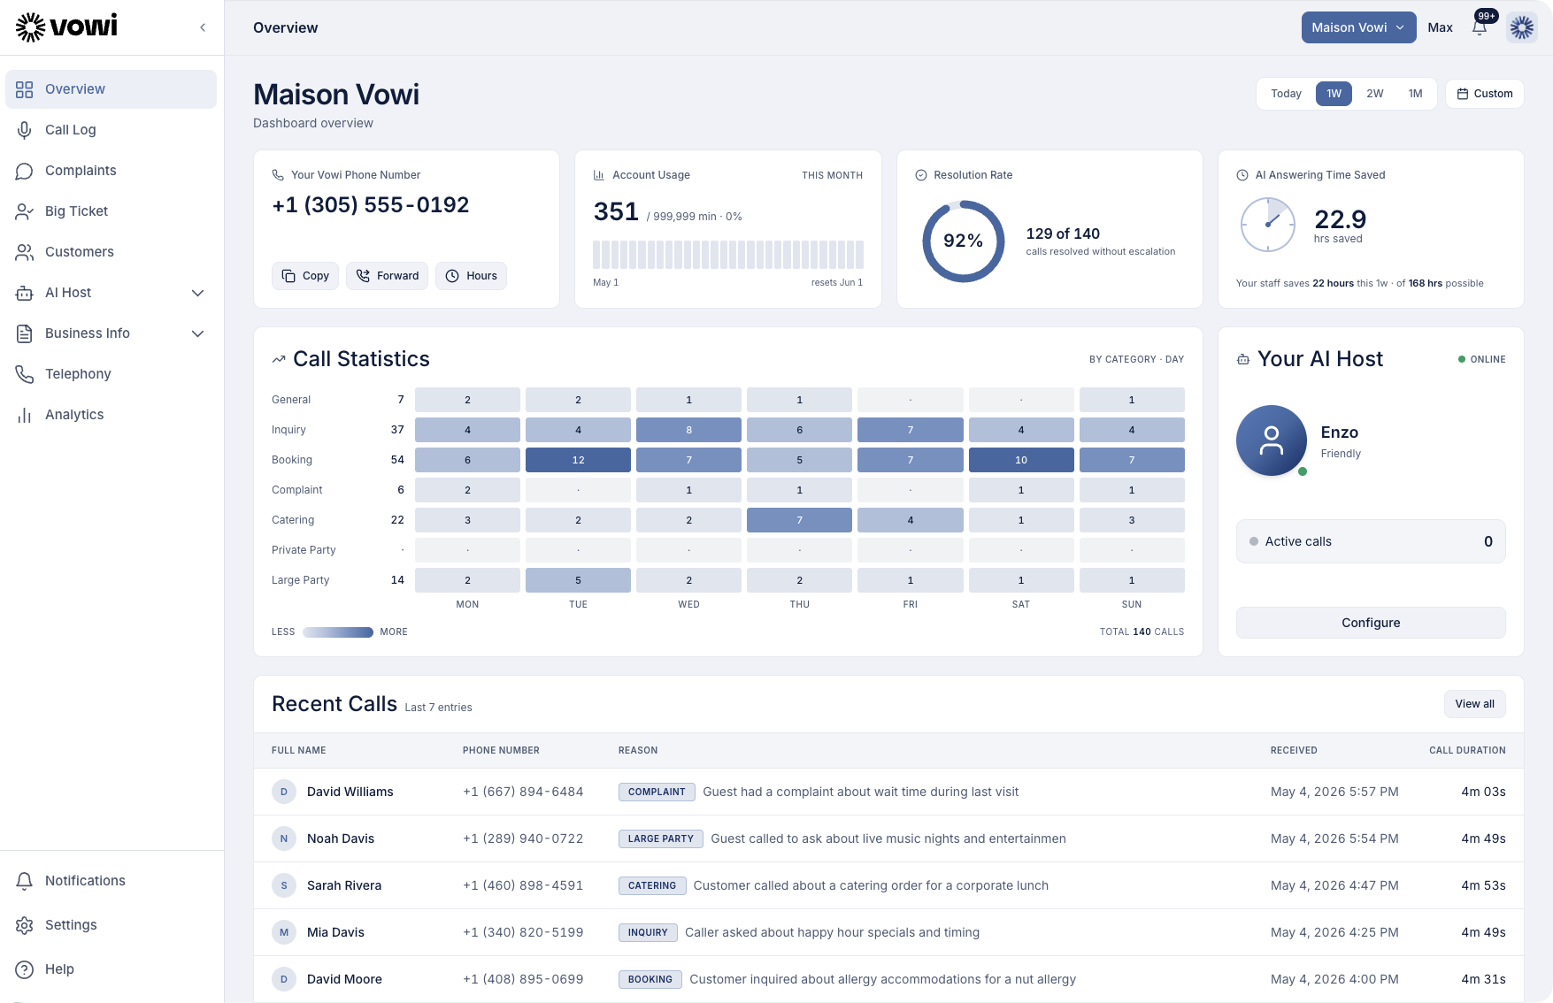This screenshot has height=1003, width=1553.
Task: Open David Williams call row
Action: (x=888, y=792)
